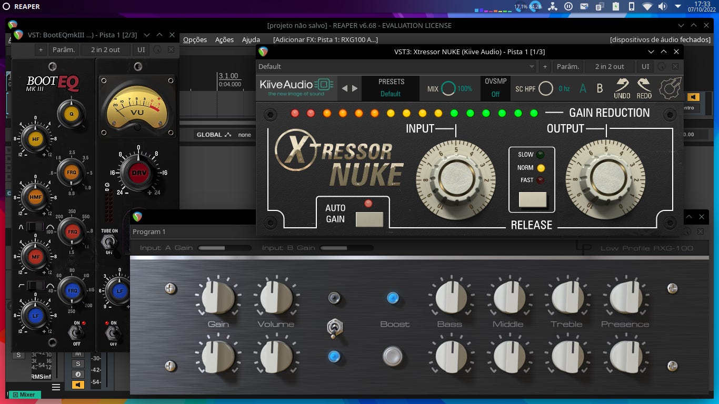Toggle the RXG-100 Boost push button
Viewport: 719px width, 404px height.
click(x=393, y=356)
